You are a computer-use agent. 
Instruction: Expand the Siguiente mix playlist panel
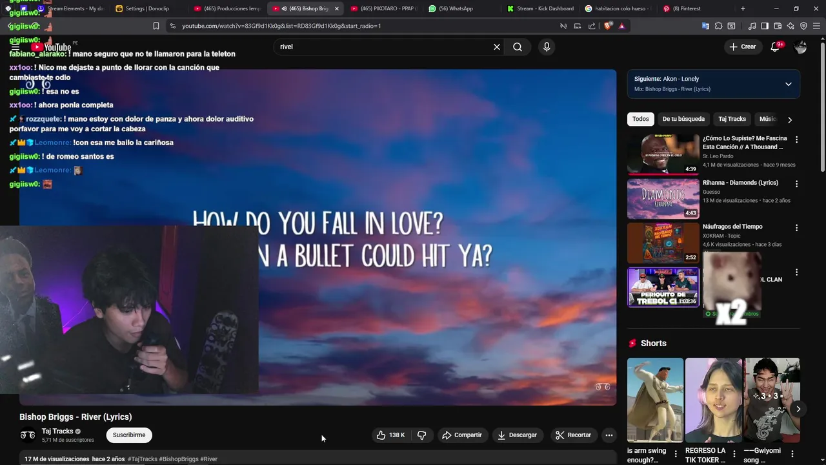pos(788,84)
